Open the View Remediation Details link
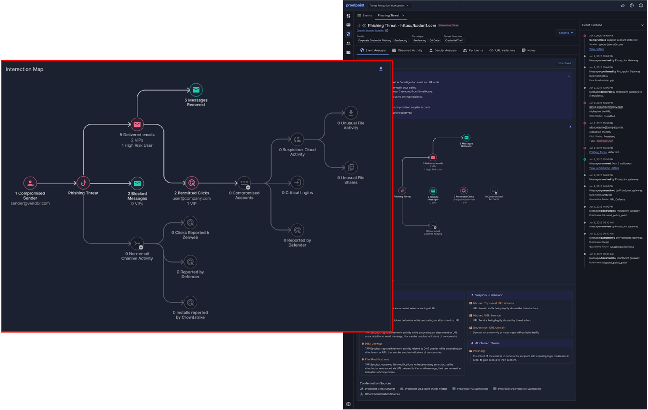 [604, 168]
